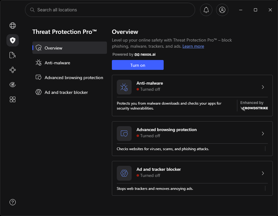Click the Overview shield icon in the left menu

coord(39,48)
